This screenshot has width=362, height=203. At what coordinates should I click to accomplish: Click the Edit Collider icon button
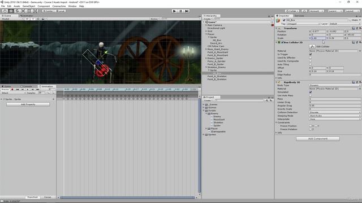click(x=312, y=46)
